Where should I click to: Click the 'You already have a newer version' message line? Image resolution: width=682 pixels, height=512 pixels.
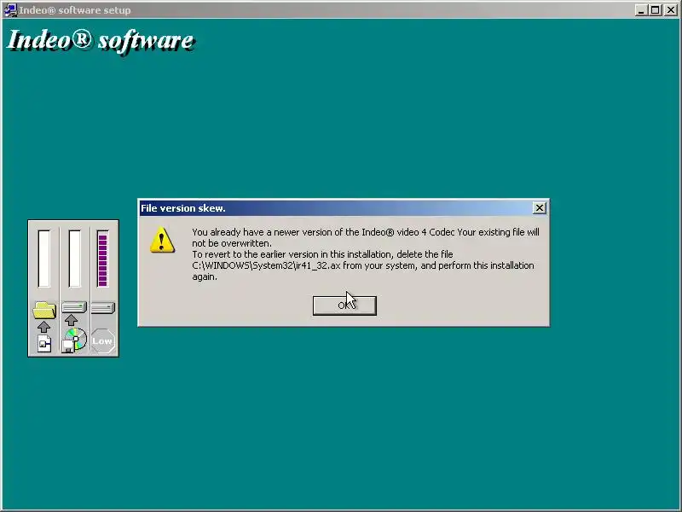(366, 232)
